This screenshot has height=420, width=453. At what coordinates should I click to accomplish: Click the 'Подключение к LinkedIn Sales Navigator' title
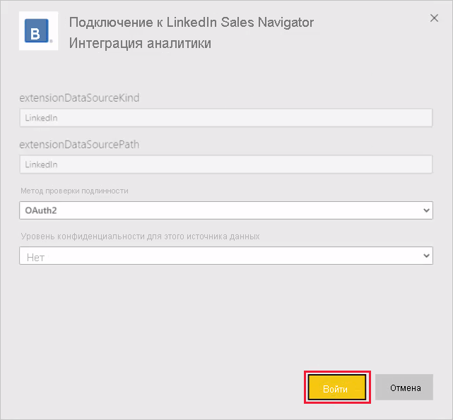192,23
